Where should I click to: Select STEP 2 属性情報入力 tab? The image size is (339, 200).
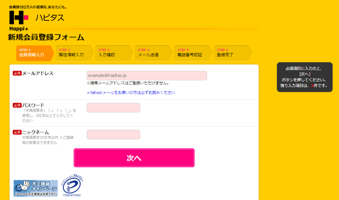pyautogui.click(x=74, y=53)
